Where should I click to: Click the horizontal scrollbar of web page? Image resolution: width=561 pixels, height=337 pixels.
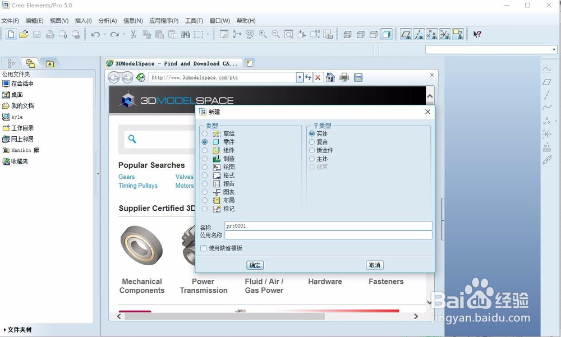pos(225,316)
